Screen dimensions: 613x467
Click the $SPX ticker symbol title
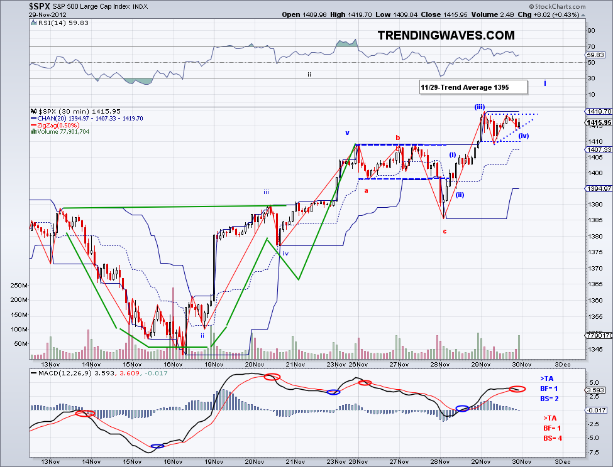tap(39, 6)
